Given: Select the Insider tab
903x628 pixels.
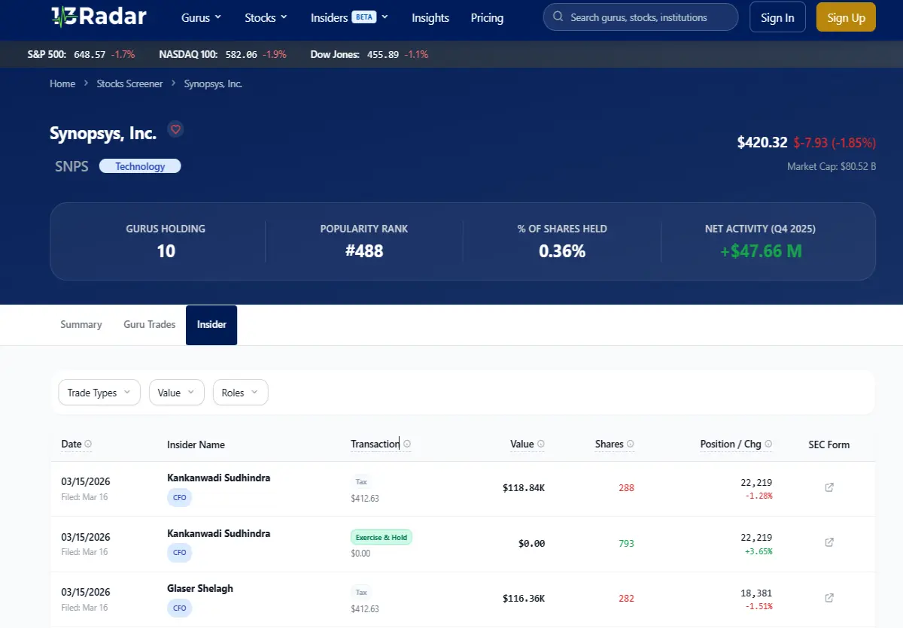Looking at the screenshot, I should click(x=211, y=325).
